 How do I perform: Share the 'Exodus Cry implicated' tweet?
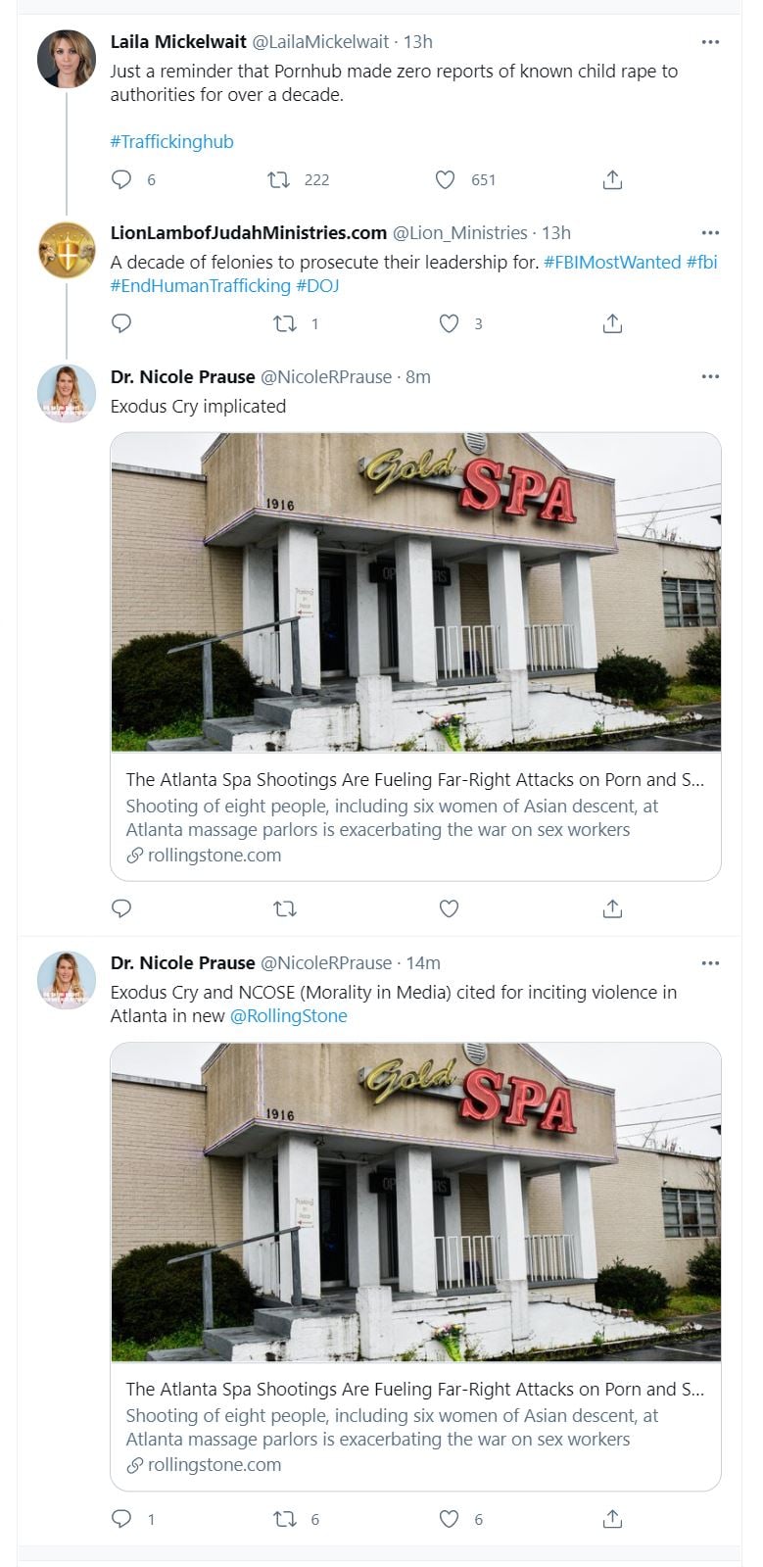click(x=612, y=908)
